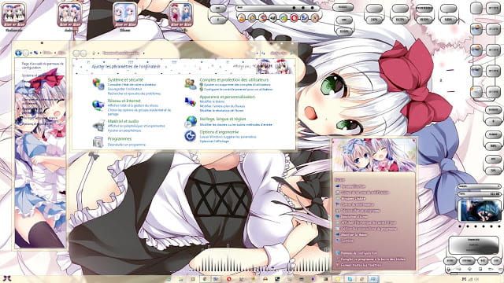This screenshot has height=283, width=504.
Task: Click Ajouter ou supprimer des comptes d'utilisateurs
Action: click(237, 85)
